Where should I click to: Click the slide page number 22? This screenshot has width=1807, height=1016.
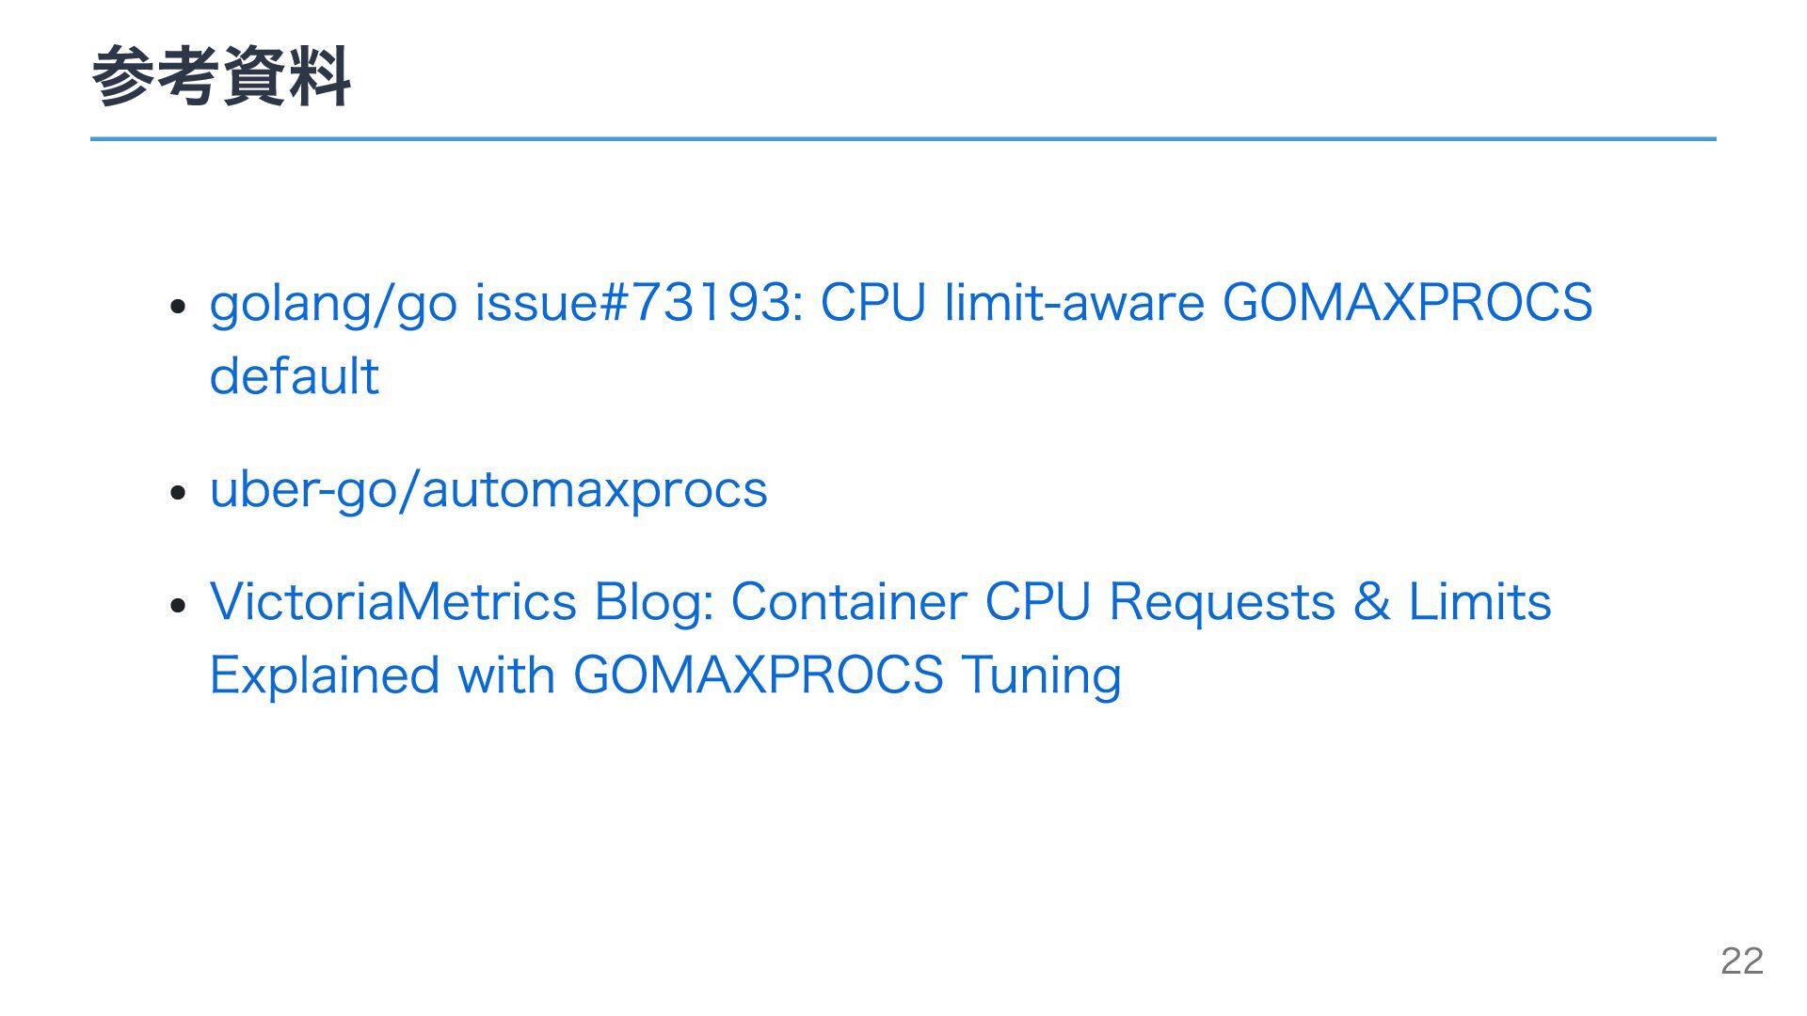[x=1742, y=960]
